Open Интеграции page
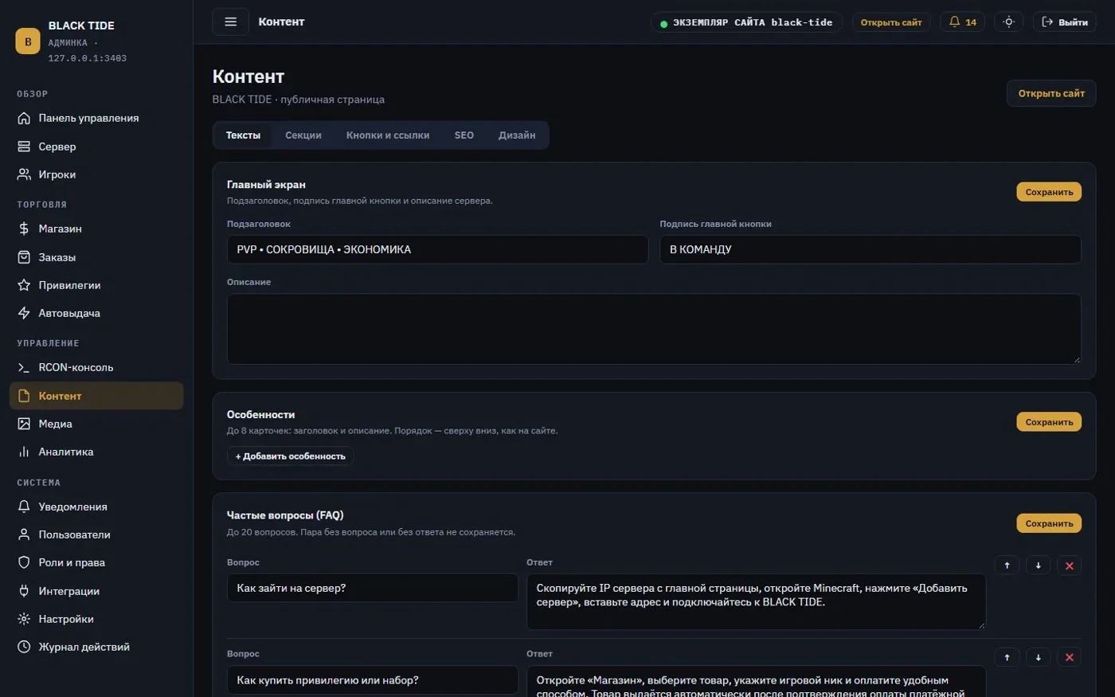 tap(96, 591)
